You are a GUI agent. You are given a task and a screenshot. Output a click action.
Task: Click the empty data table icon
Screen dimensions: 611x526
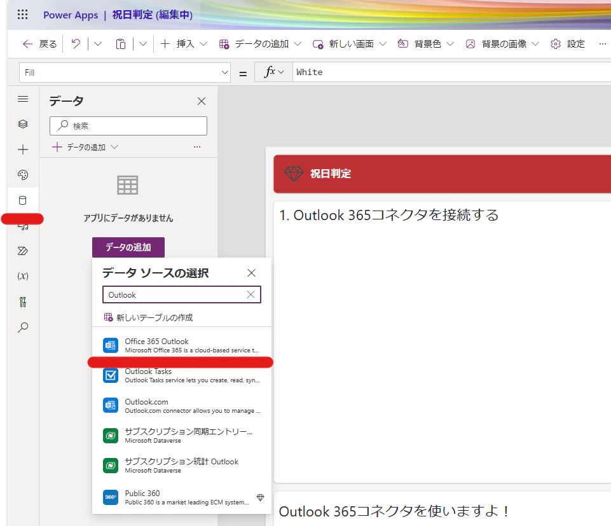click(x=127, y=185)
